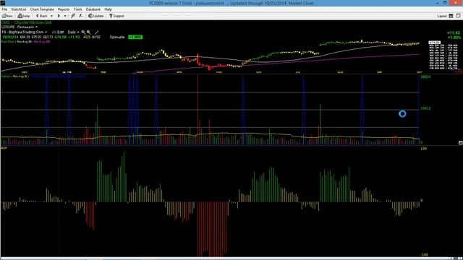The height and width of the screenshot is (260, 463).
Task: Restore down the TC2000 window
Action: click(x=445, y=3)
